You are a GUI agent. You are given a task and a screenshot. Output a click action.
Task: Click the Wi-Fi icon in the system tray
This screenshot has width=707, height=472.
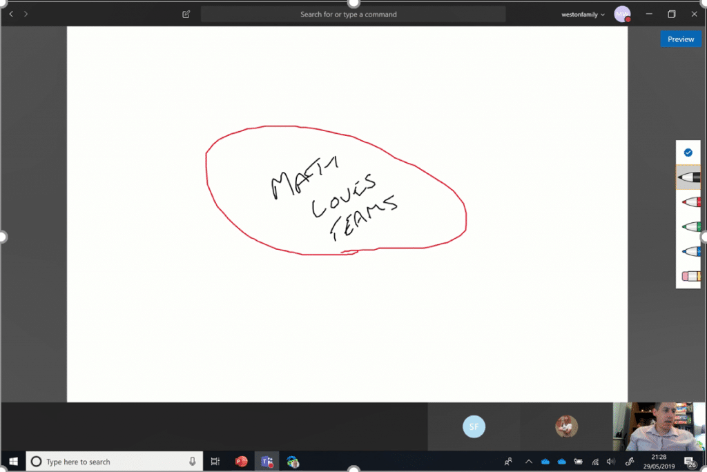click(x=595, y=461)
